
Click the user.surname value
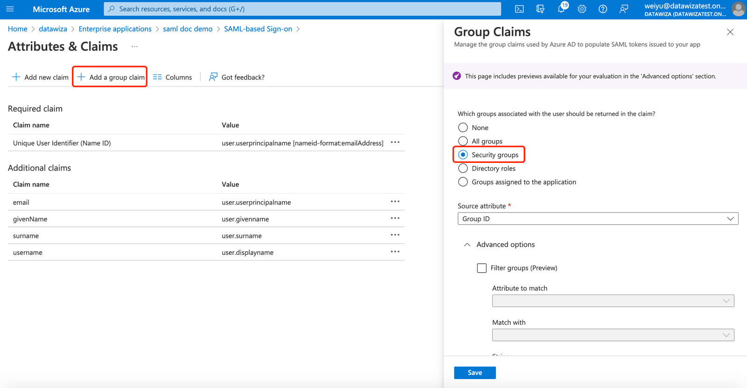(241, 236)
